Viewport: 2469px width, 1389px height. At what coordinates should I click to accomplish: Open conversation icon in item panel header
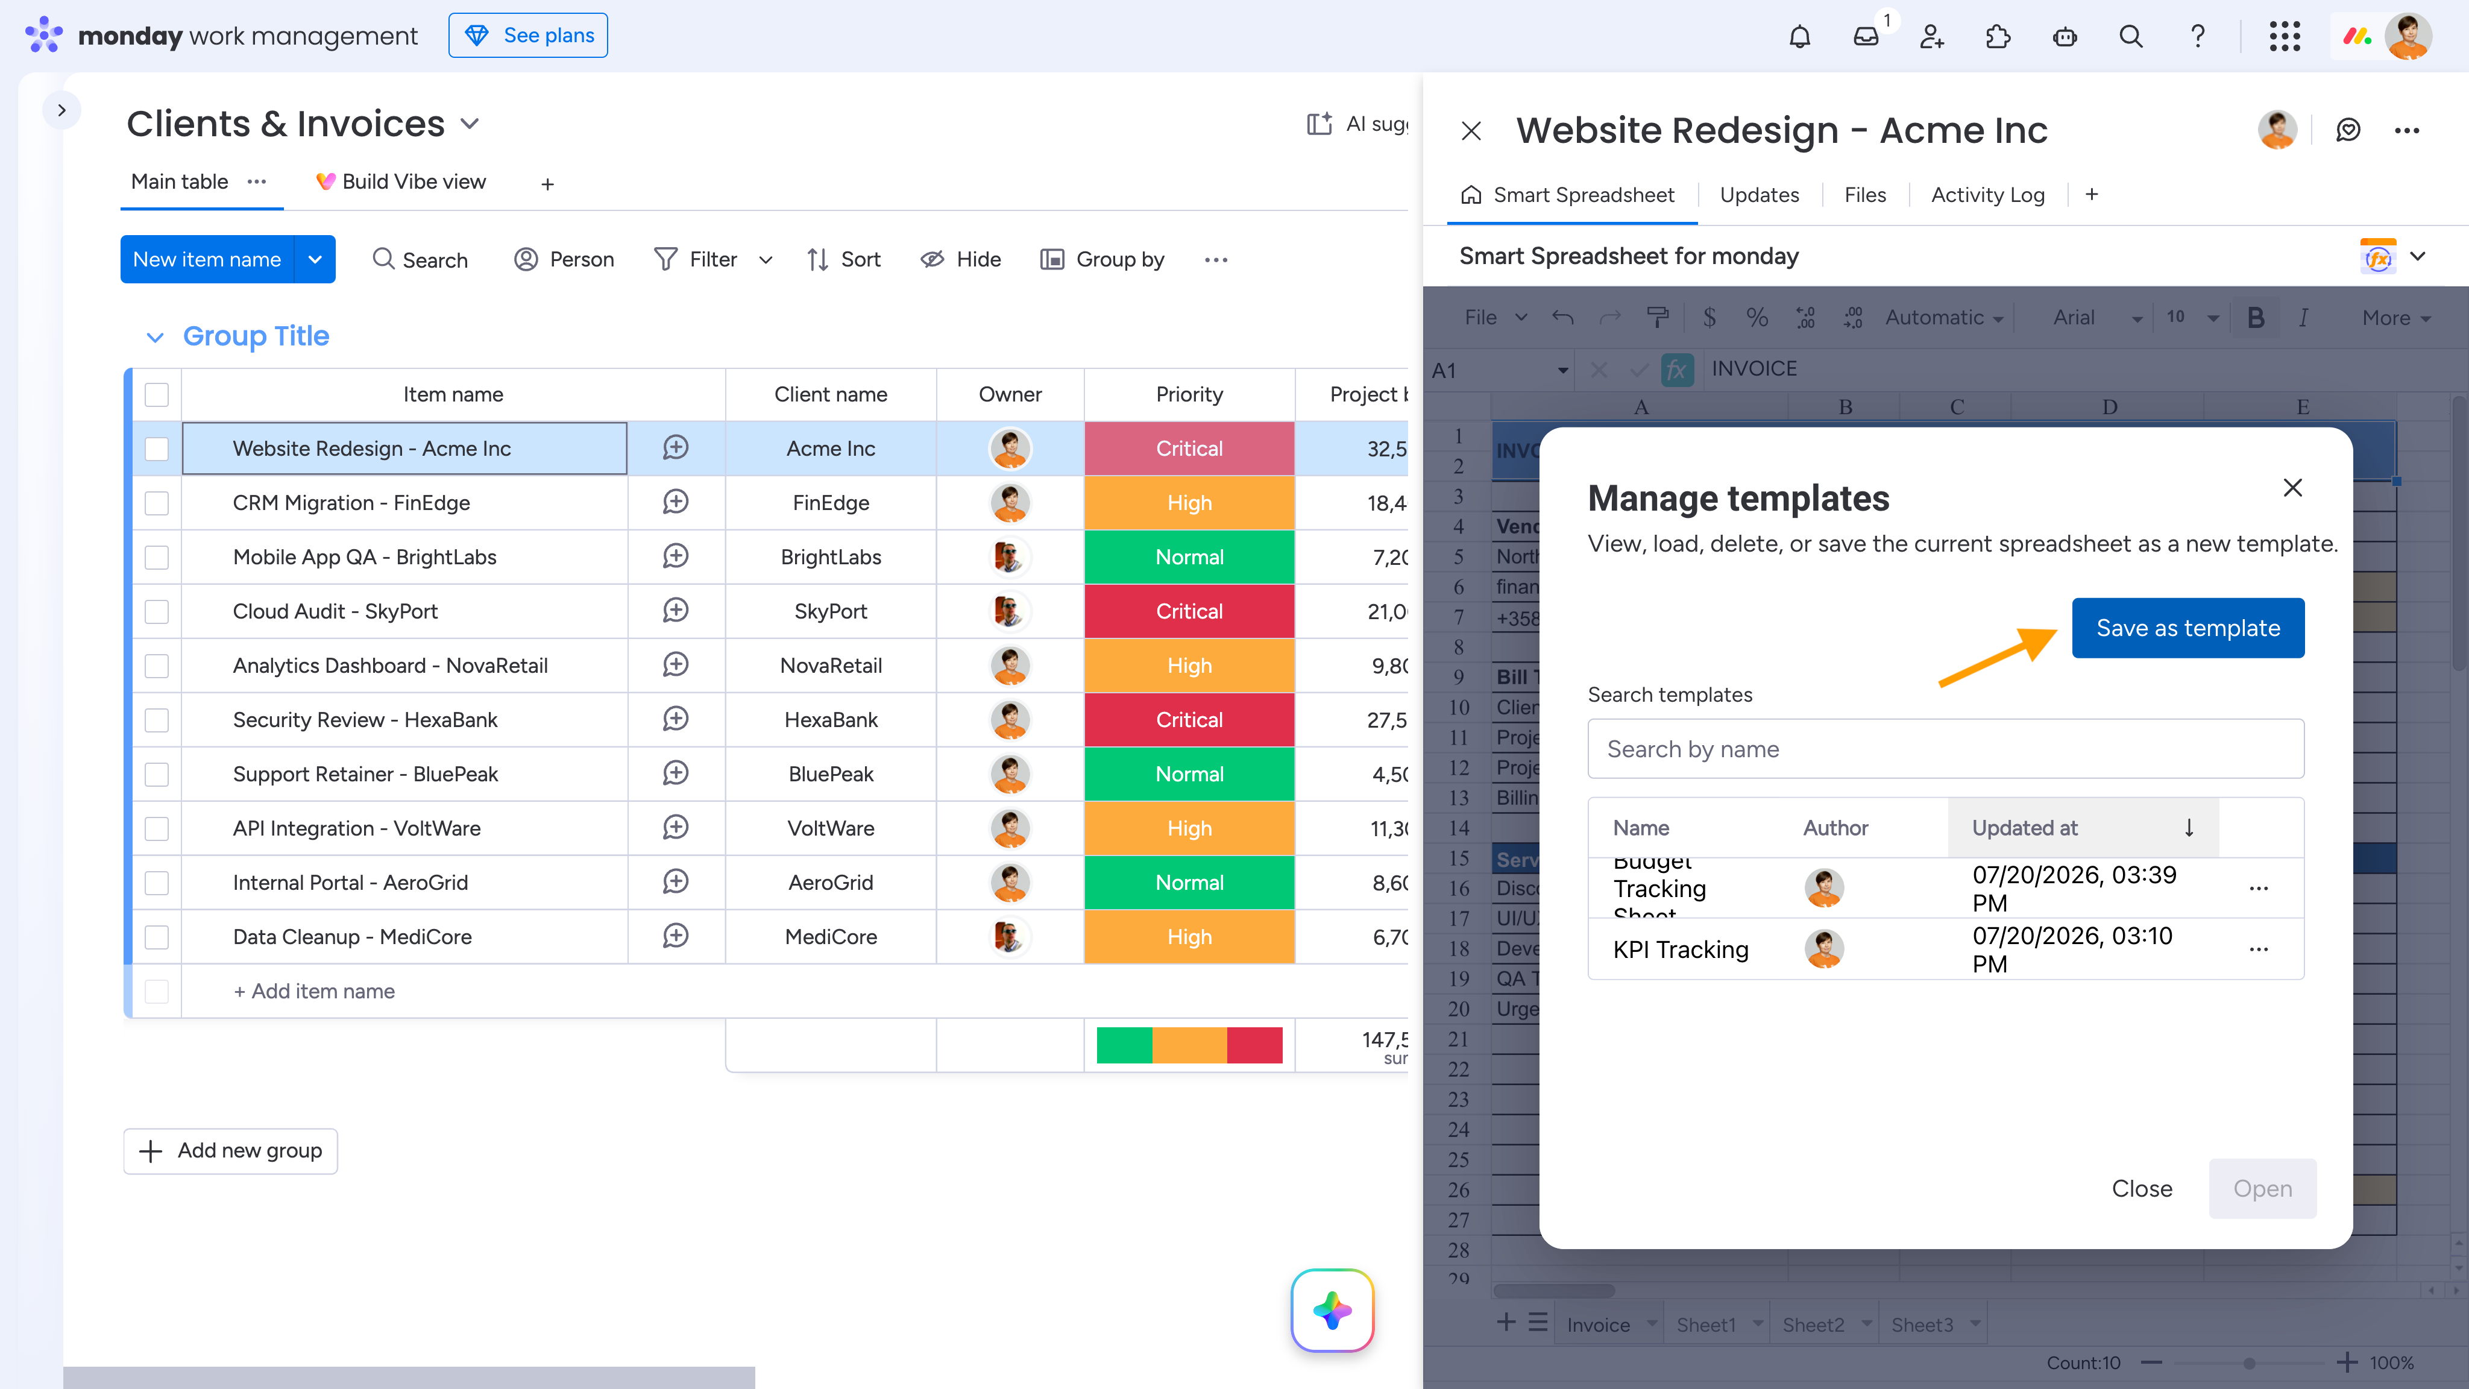(2348, 130)
